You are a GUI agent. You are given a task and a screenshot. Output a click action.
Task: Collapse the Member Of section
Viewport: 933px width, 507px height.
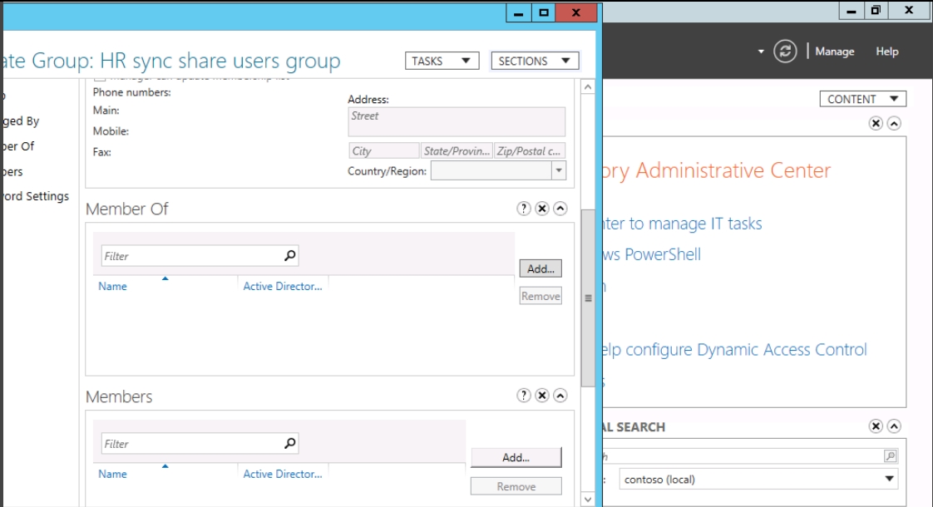coord(560,209)
